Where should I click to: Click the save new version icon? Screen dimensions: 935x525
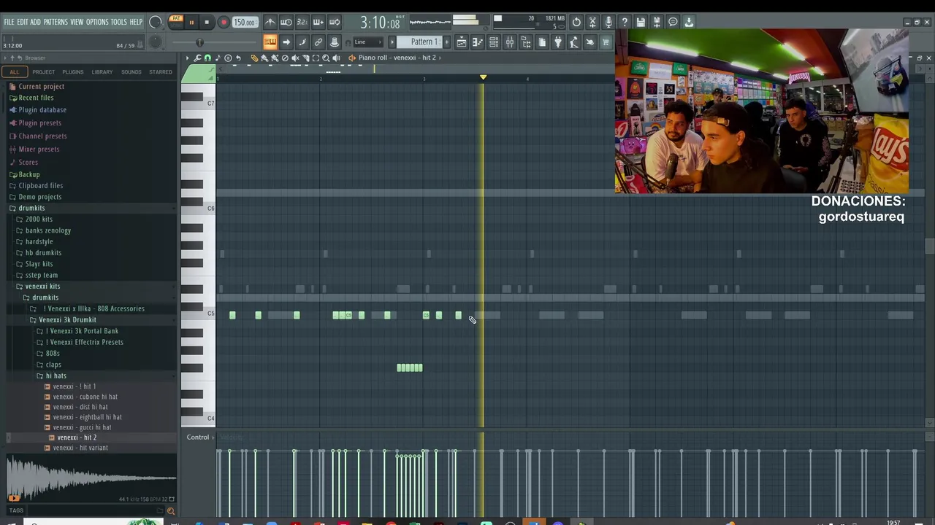[x=657, y=22]
